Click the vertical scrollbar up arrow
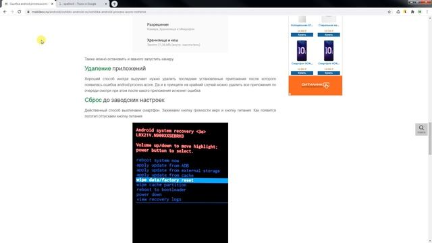Image resolution: width=432 pixels, height=243 pixels. (430, 18)
